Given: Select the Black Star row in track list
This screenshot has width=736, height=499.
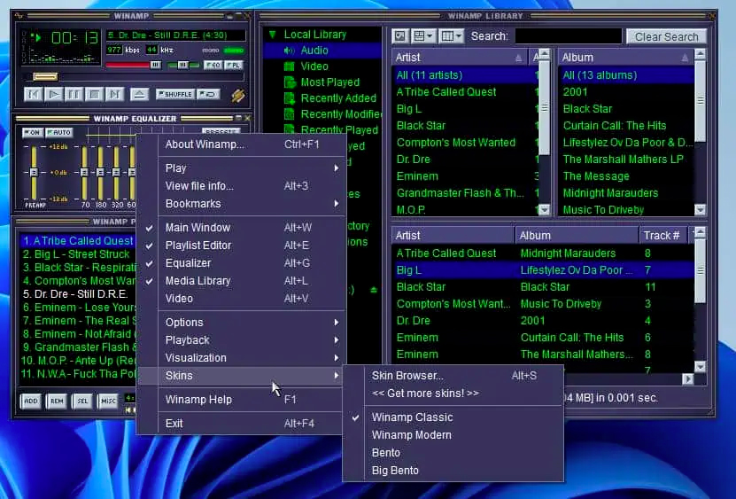Looking at the screenshot, I should tap(543, 287).
